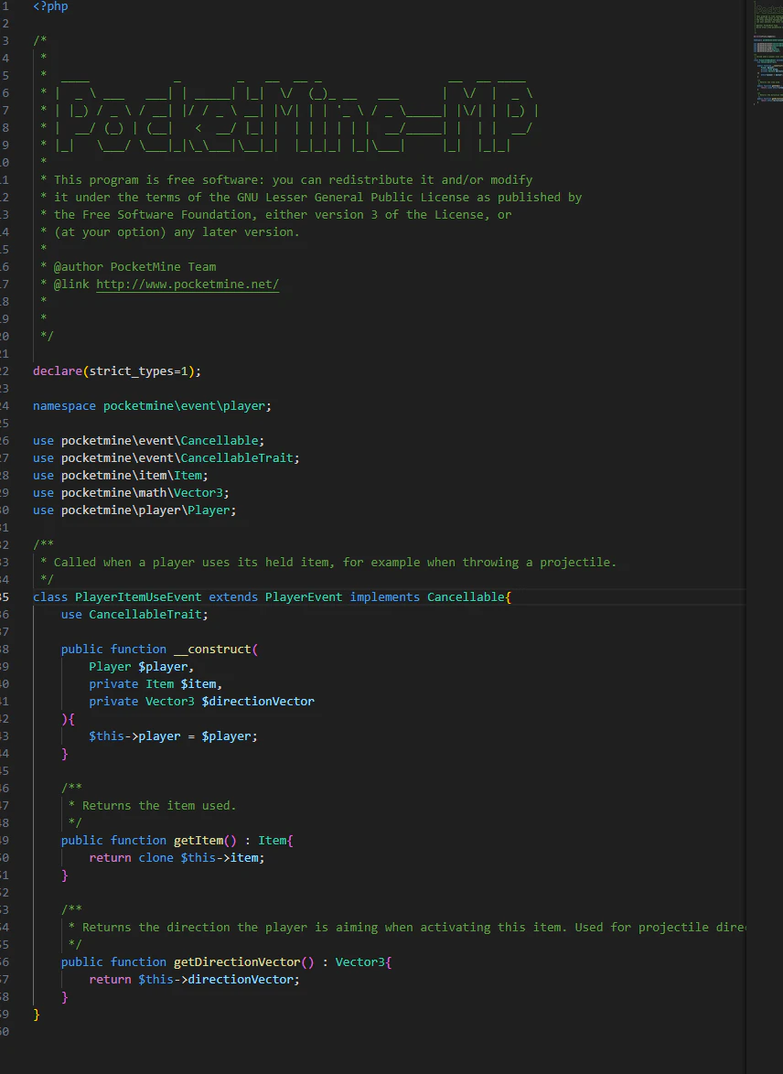Click the "(at your option) any later version." comment
Screen dimensions: 783x1074
(x=177, y=232)
